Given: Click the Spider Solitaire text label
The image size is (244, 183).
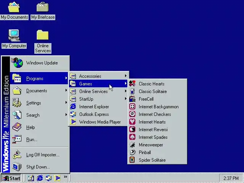Looking at the screenshot, I should [x=152, y=160].
